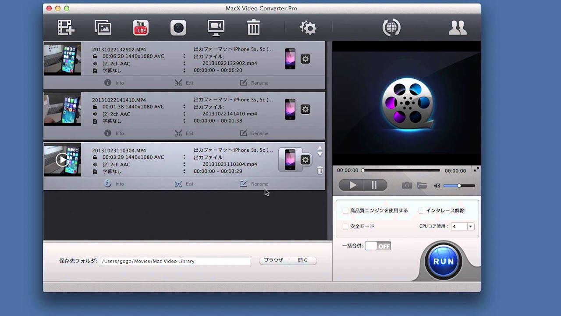
Task: Click Edit for 20131023110304.MP4
Action: (184, 184)
